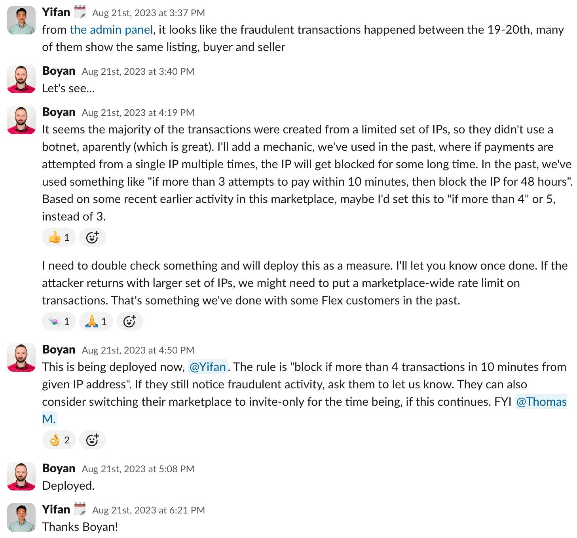Click the @Yifan mention in Boyan's message

[x=208, y=367]
